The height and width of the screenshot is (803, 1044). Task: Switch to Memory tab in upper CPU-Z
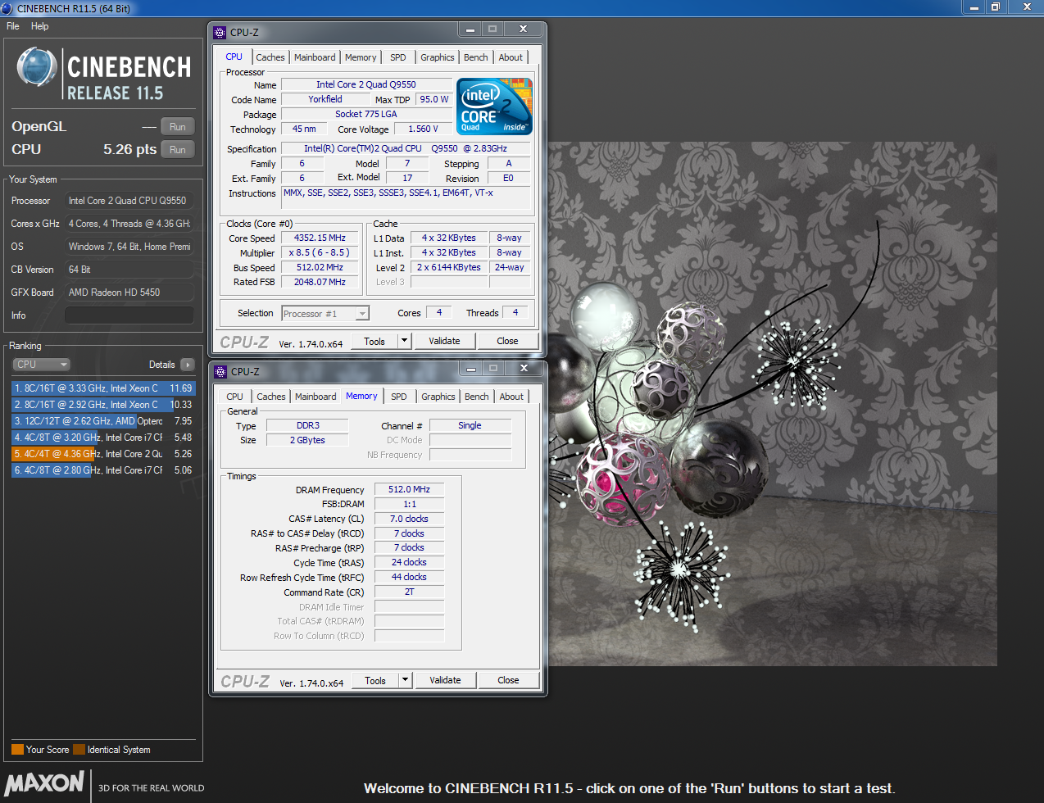[361, 57]
